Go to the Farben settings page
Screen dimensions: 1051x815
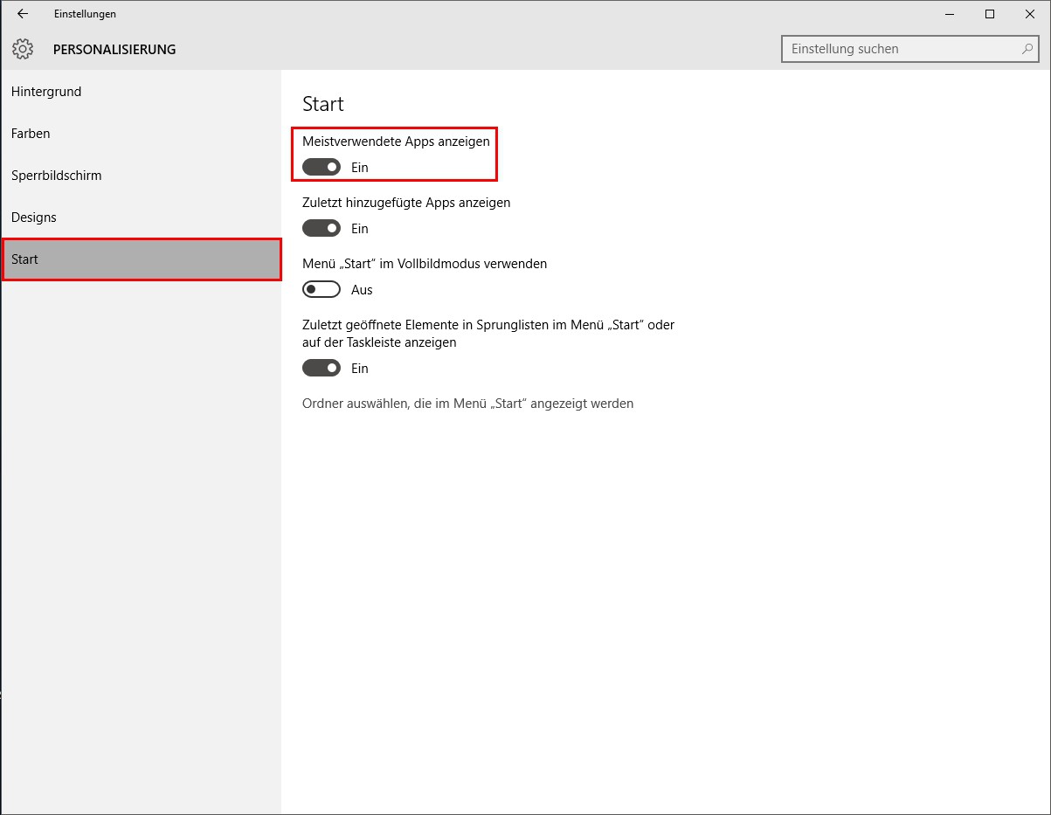pos(31,134)
